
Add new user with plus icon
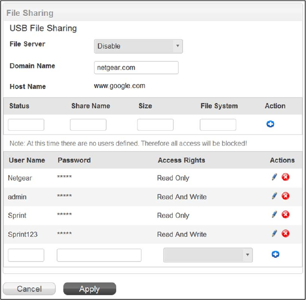click(x=275, y=255)
